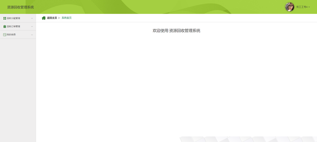Click the user avatar photo
Screen dimensions: 317x142
(x=290, y=7)
